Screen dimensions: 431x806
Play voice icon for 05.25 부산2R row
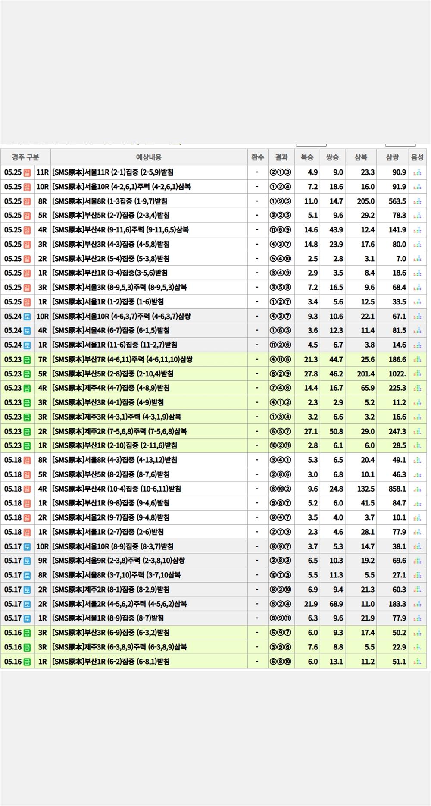click(x=417, y=259)
